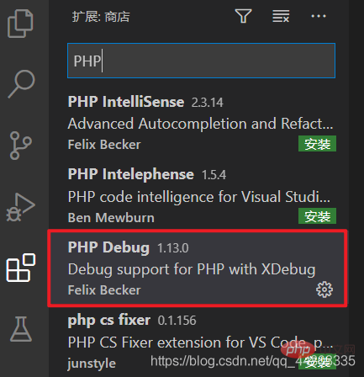Image resolution: width=364 pixels, height=377 pixels.
Task: Open the Explorer files view
Action: coord(20,24)
